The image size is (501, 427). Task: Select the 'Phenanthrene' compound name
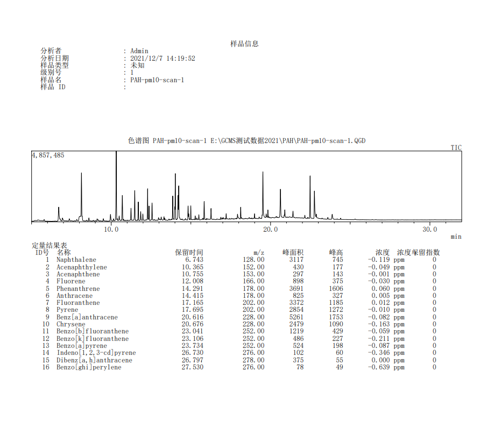(78, 288)
